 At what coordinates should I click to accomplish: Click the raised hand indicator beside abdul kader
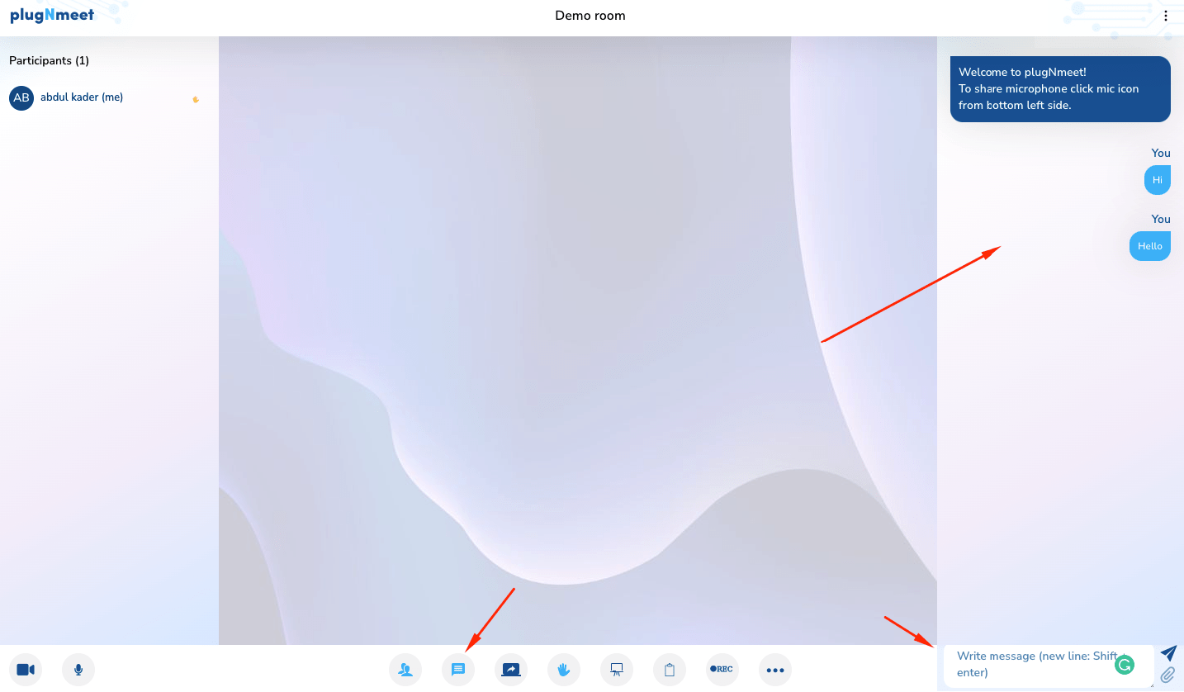196,99
